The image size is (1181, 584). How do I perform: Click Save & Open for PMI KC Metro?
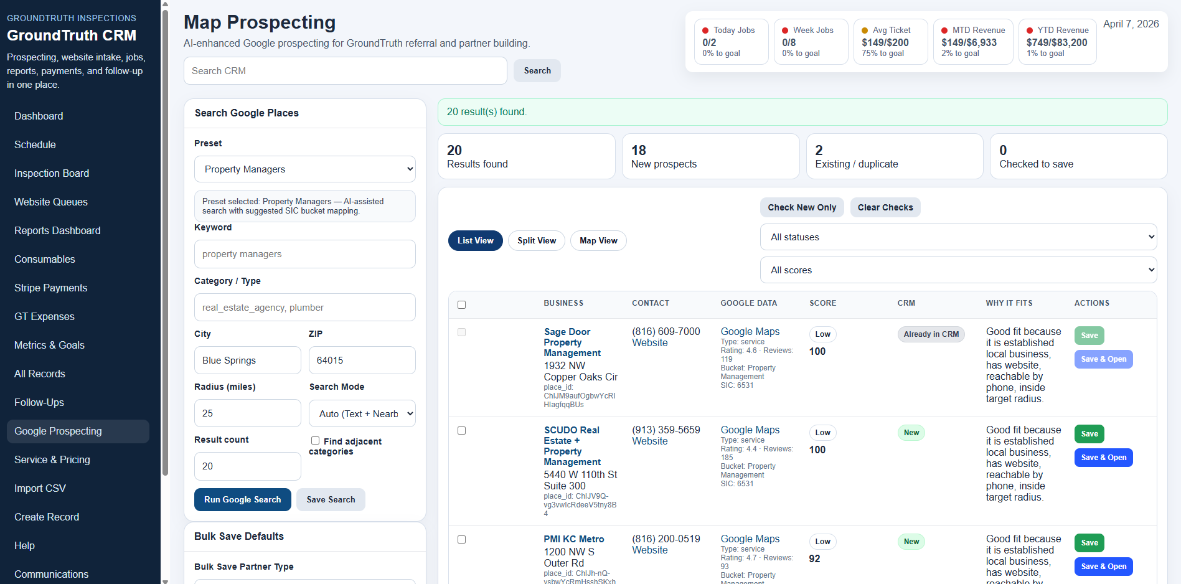1104,567
